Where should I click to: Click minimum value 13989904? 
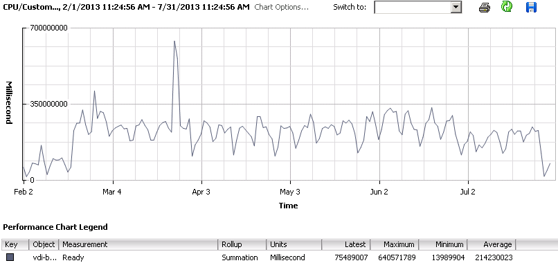[x=448, y=257]
